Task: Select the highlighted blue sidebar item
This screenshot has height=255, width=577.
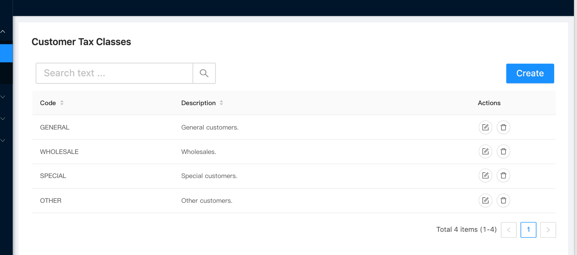Action: pyautogui.click(x=6, y=53)
